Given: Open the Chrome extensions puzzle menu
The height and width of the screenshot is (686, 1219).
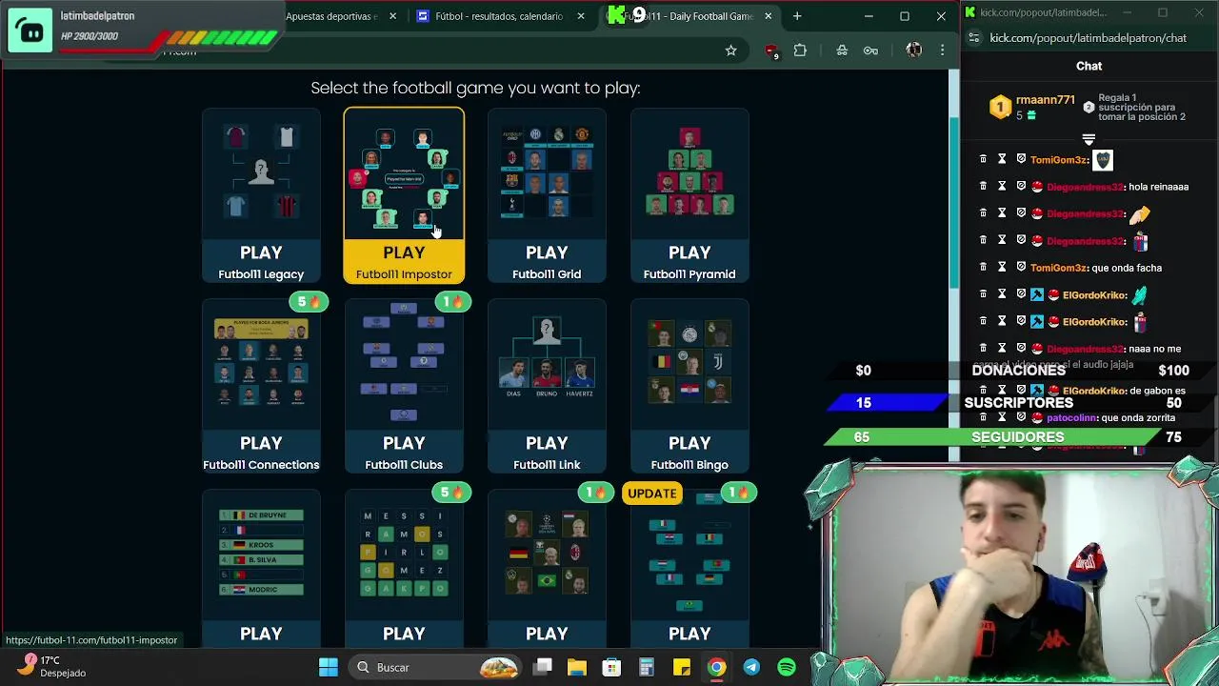Looking at the screenshot, I should click(800, 50).
